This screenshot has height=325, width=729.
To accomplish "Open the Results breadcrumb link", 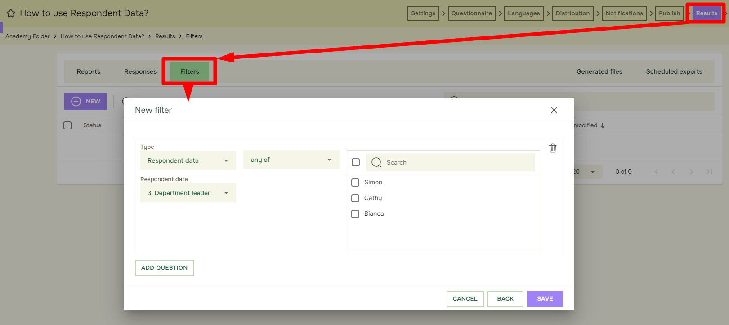I will tap(165, 36).
